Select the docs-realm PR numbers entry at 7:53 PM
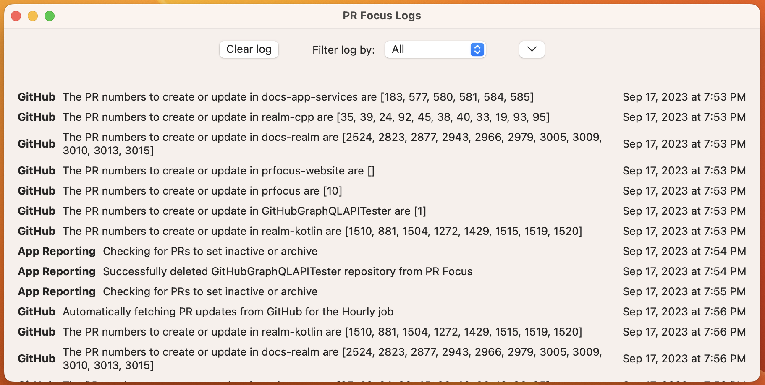The height and width of the screenshot is (385, 765). pos(382,144)
